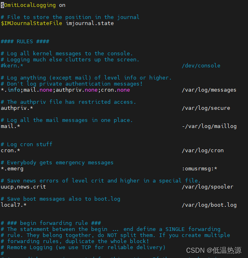The height and width of the screenshot is (258, 248).
Task: Click the '/var/log/boot.log' path
Action: tap(209, 205)
